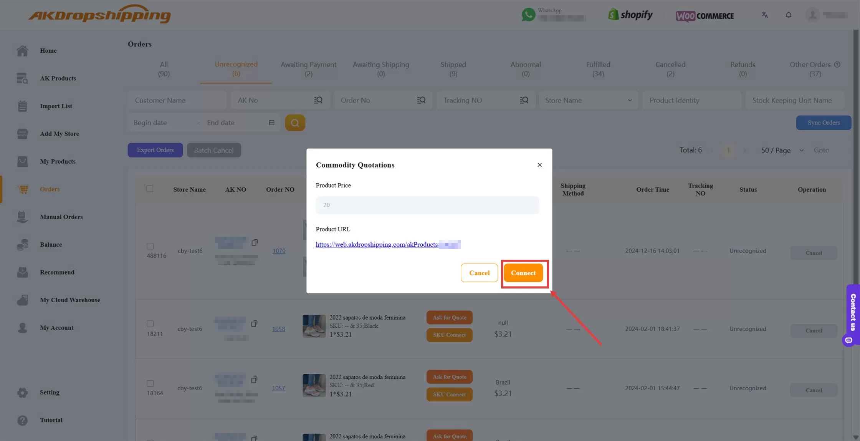Viewport: 860px width, 441px height.
Task: Check the checkbox for order 488116
Action: point(150,246)
